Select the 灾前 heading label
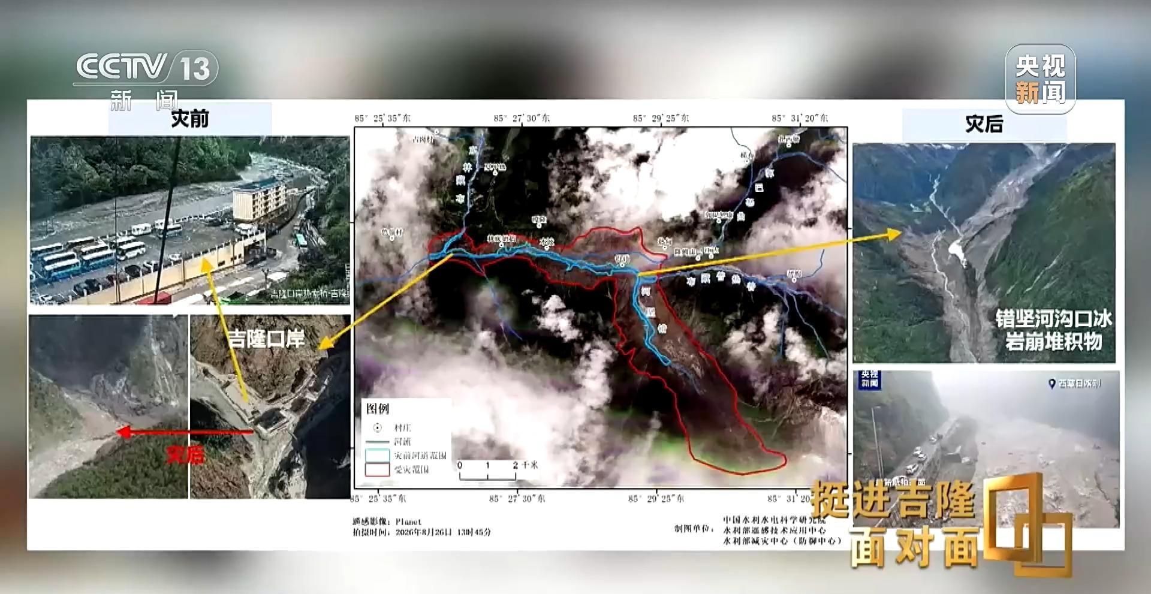The image size is (1151, 594). coord(190,119)
